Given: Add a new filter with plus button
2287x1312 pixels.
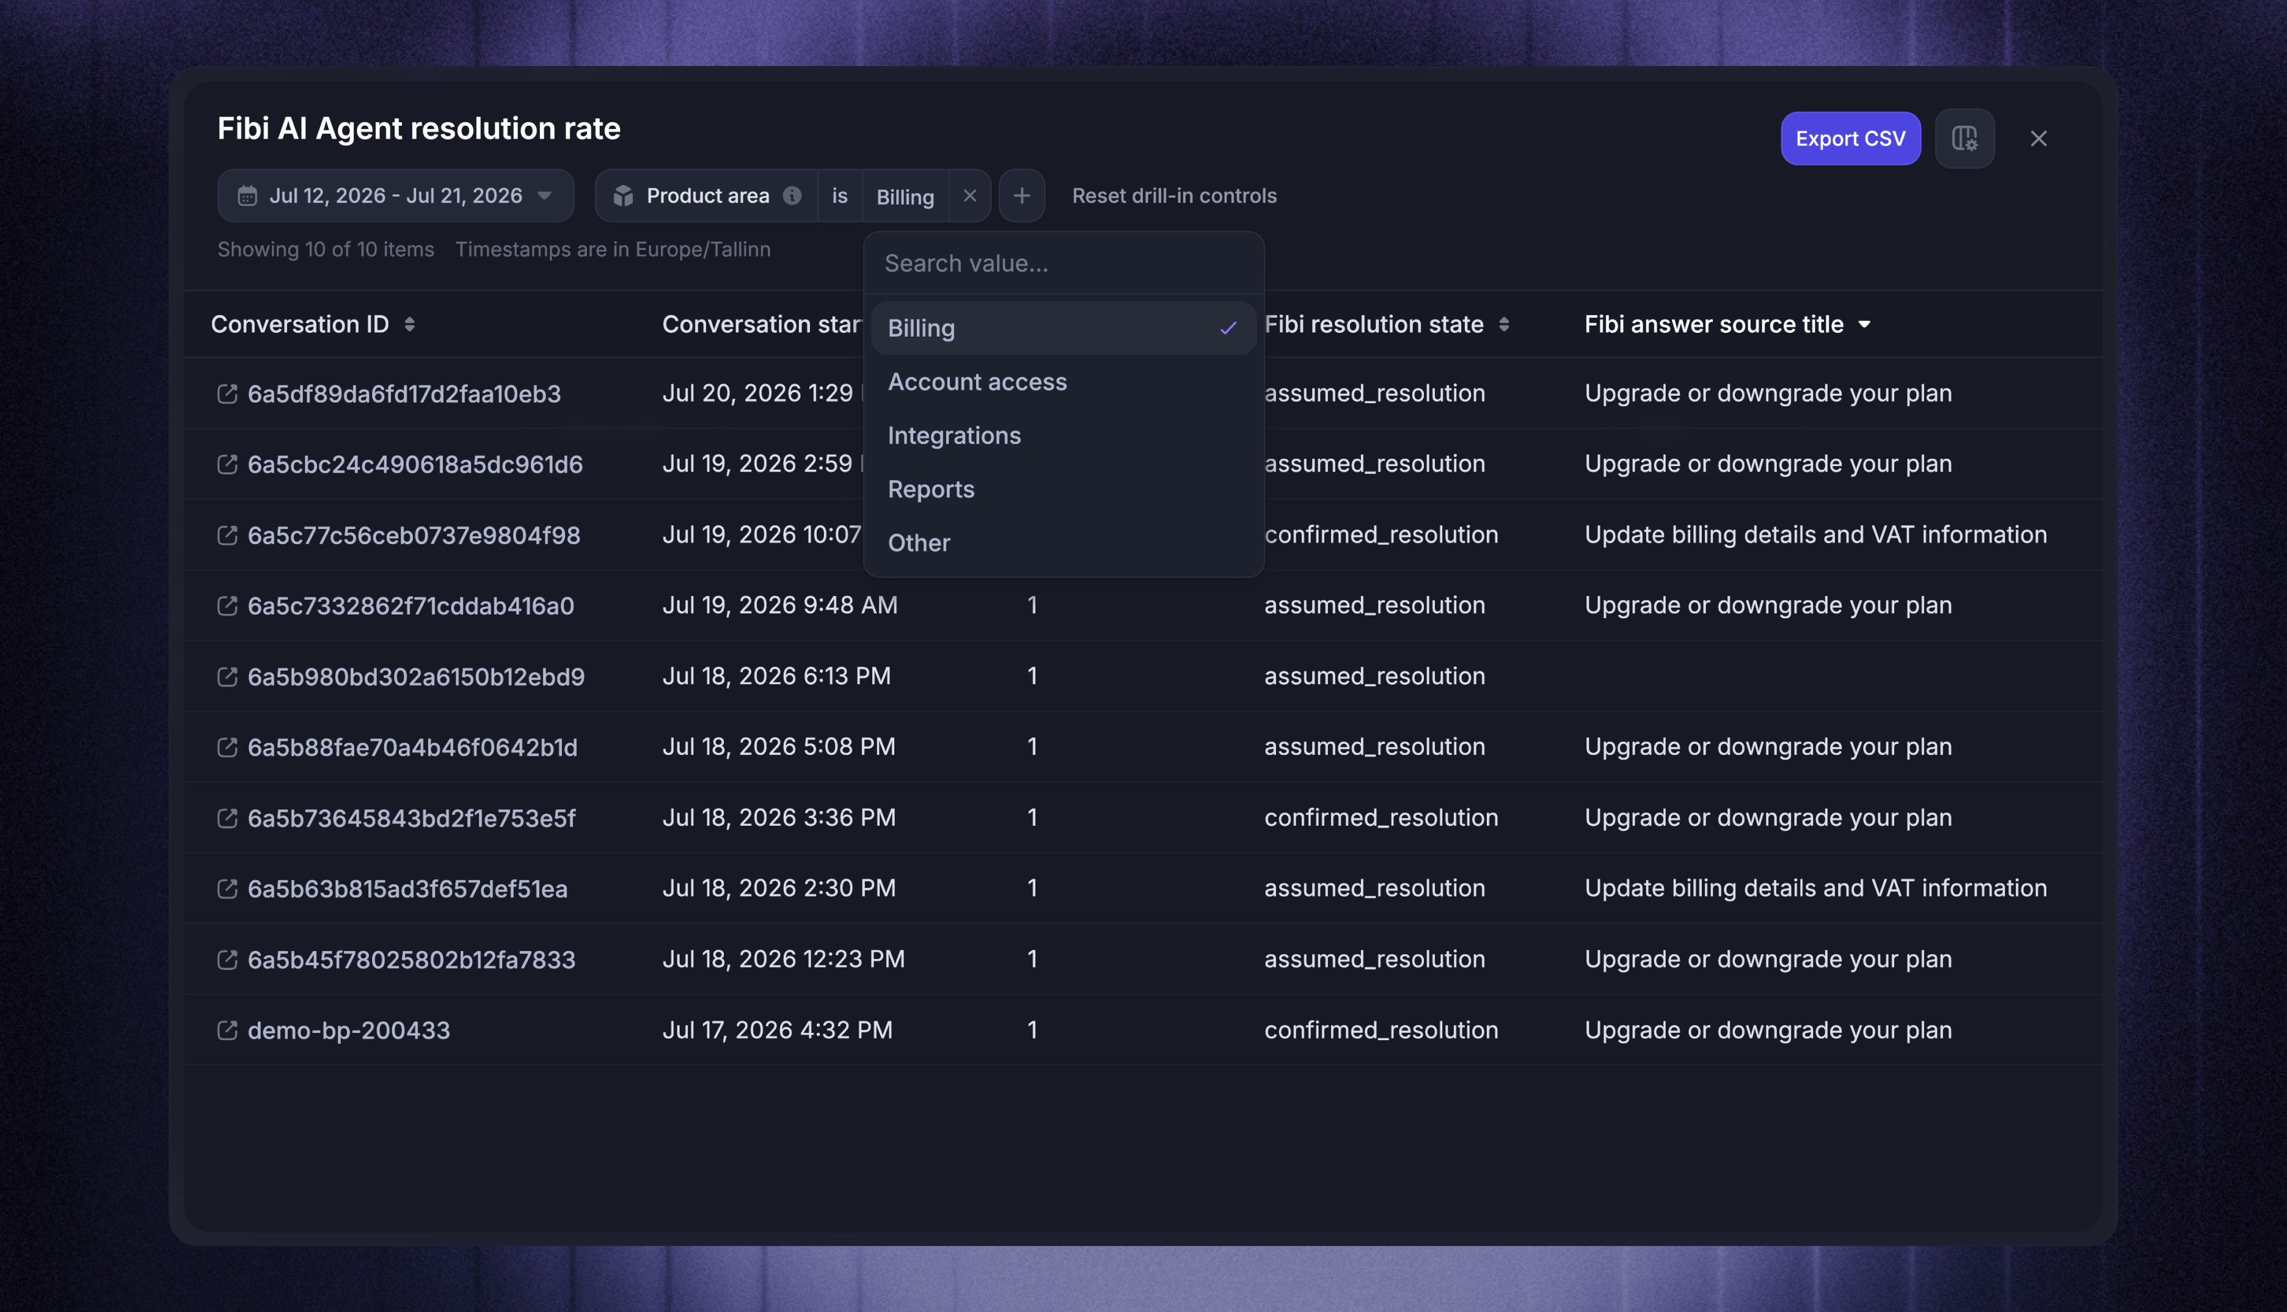Looking at the screenshot, I should coord(1022,195).
